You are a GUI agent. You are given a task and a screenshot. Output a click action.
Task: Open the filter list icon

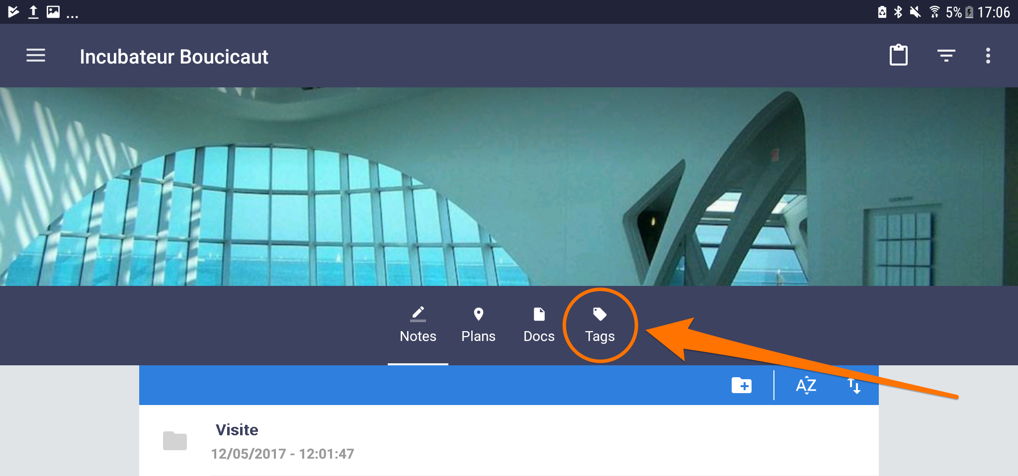point(946,56)
